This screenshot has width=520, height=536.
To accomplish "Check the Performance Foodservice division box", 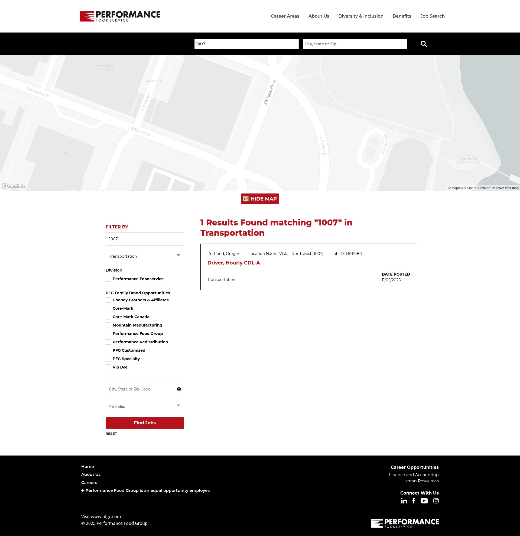I will 108,279.
